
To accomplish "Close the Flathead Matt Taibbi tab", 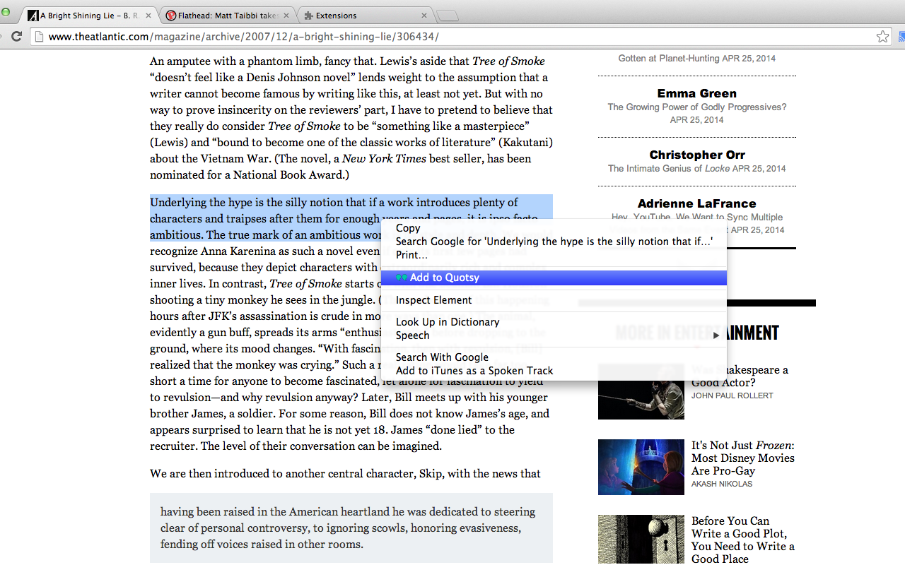I will point(286,16).
